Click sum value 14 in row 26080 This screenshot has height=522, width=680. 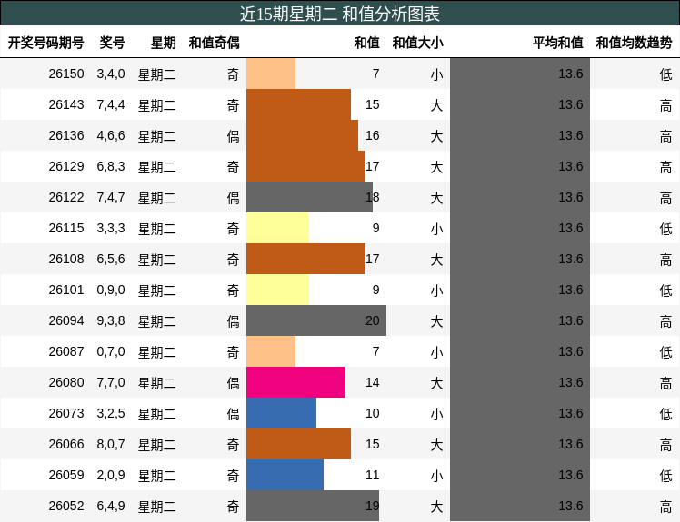tap(372, 382)
